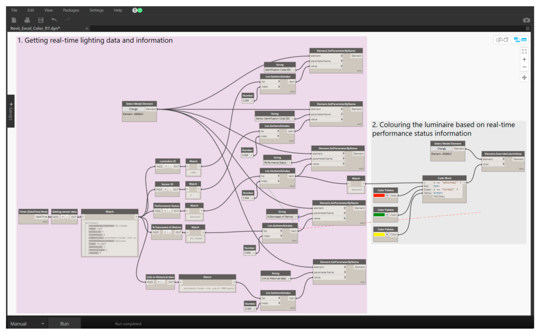Image resolution: width=540 pixels, height=334 pixels.
Task: Click Change on pink group's Select Model Element
Action: pos(133,109)
